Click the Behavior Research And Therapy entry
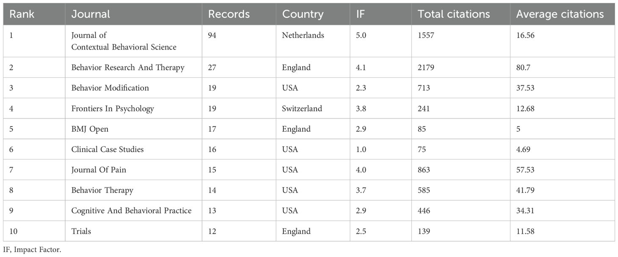The width and height of the screenshot is (618, 257). tap(128, 67)
